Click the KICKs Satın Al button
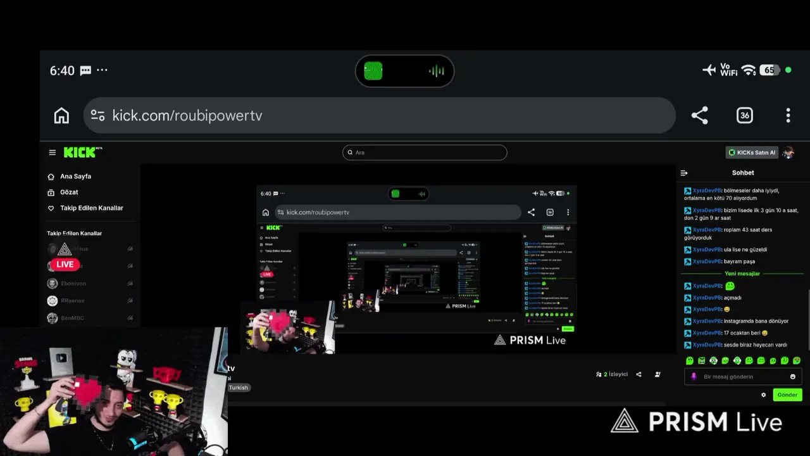Screen dimensions: 810x456 (752, 153)
